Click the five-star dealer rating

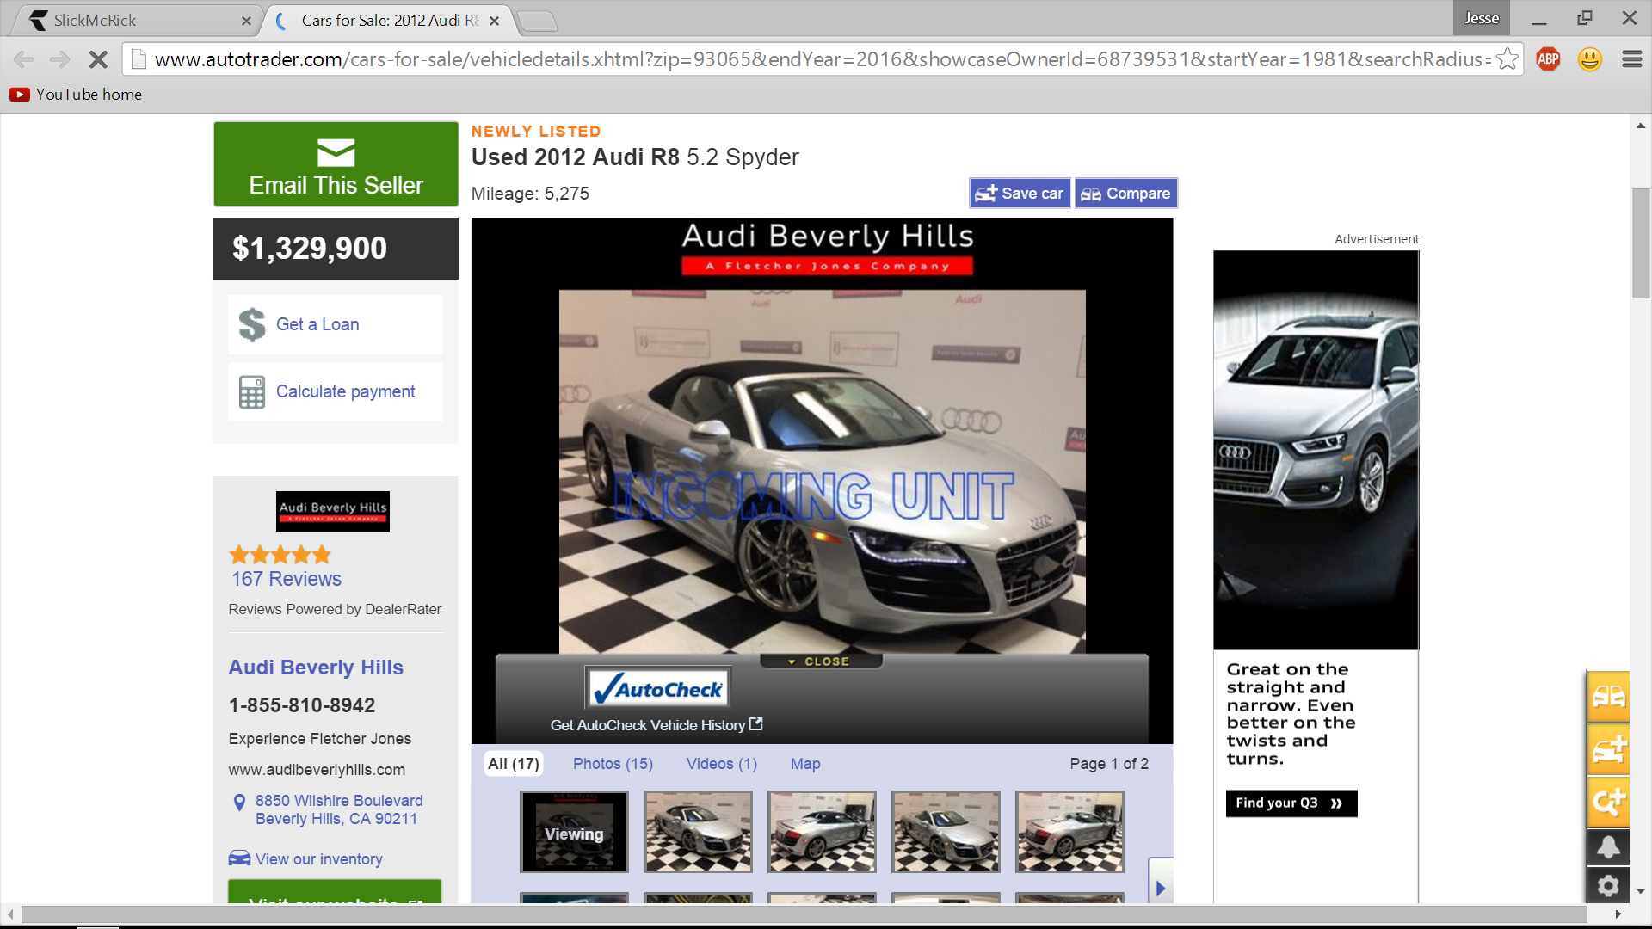pos(280,555)
